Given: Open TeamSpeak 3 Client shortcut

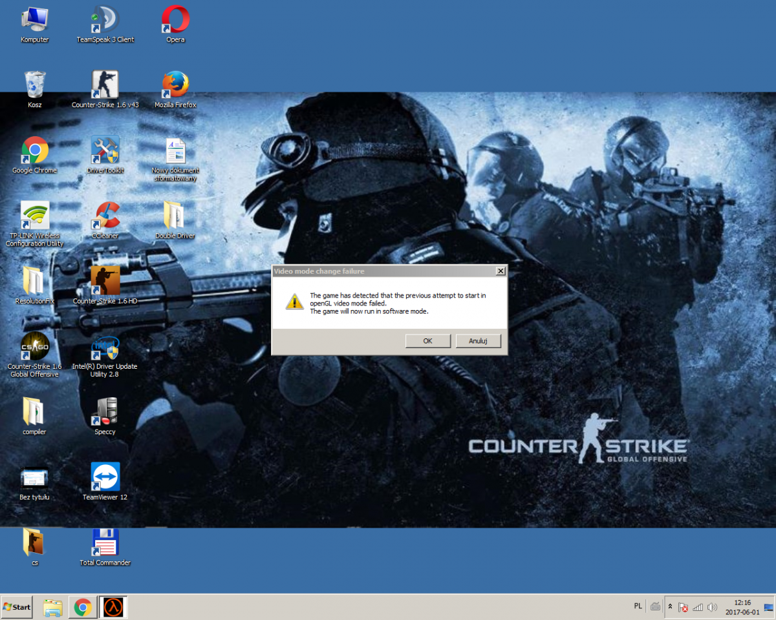Looking at the screenshot, I should tap(105, 25).
